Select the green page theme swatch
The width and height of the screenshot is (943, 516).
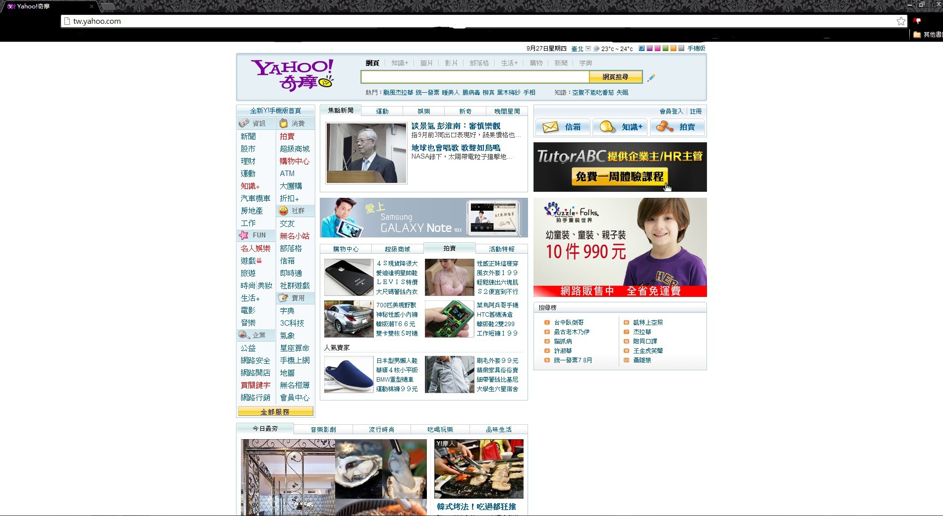coord(665,48)
